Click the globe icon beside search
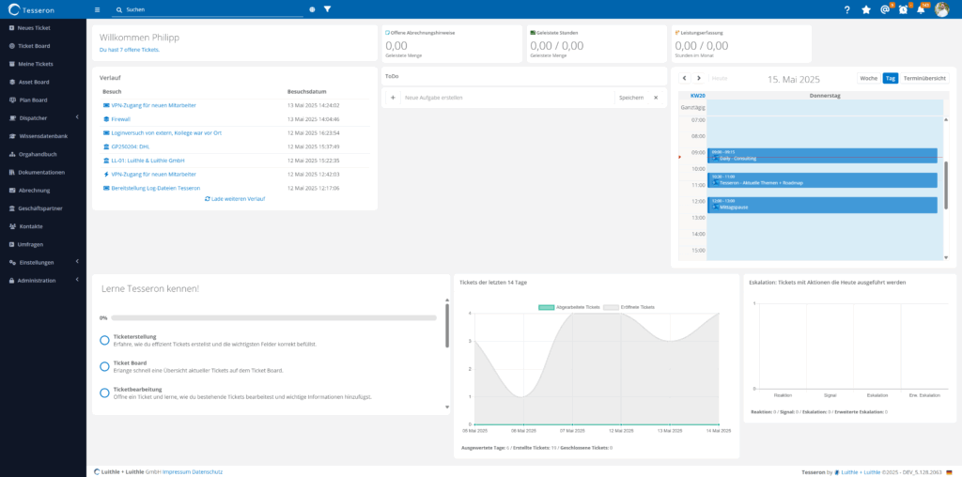962x477 pixels. [312, 9]
